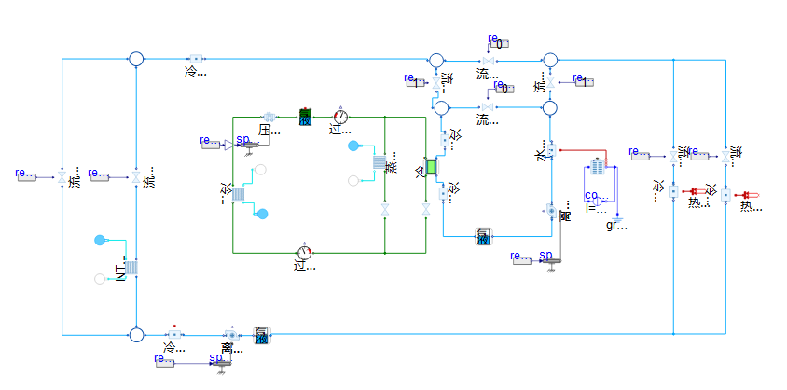Viewport: 787px width, 390px height.
Task: Select the green chiller heat exchanger block
Action: coord(432,168)
